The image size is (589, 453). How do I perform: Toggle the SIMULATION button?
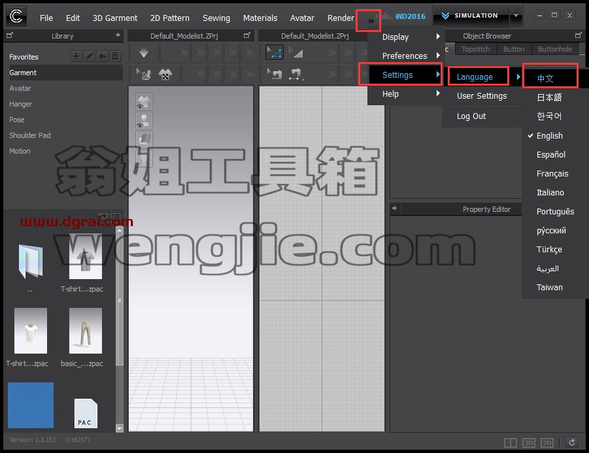click(x=471, y=16)
